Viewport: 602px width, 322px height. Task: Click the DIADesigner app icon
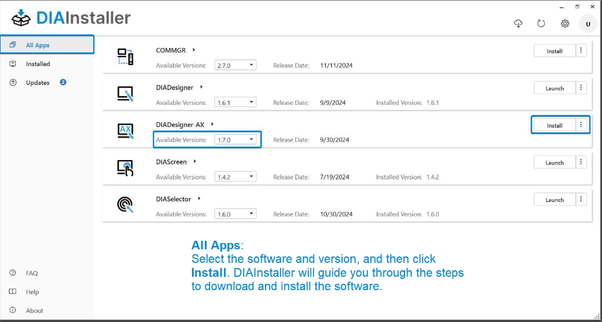coord(125,94)
